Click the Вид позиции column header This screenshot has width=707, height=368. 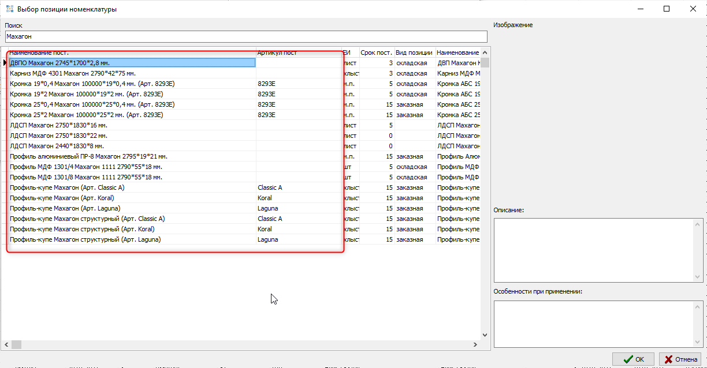(x=414, y=52)
